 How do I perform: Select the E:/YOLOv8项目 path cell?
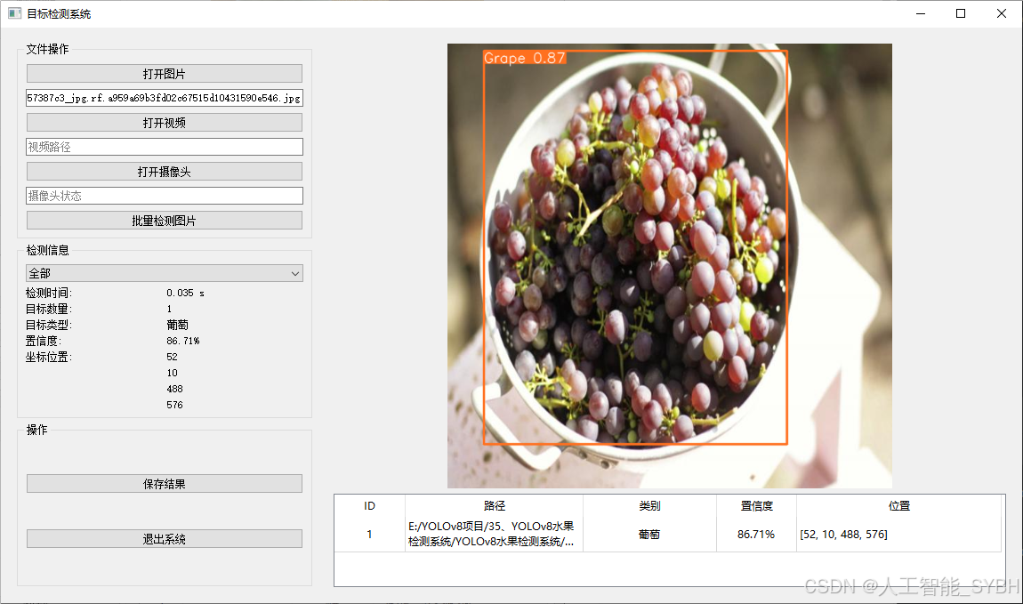coord(494,535)
